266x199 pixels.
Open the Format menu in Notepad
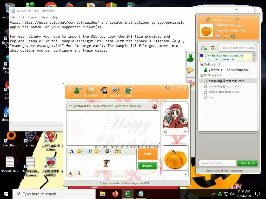click(32, 17)
